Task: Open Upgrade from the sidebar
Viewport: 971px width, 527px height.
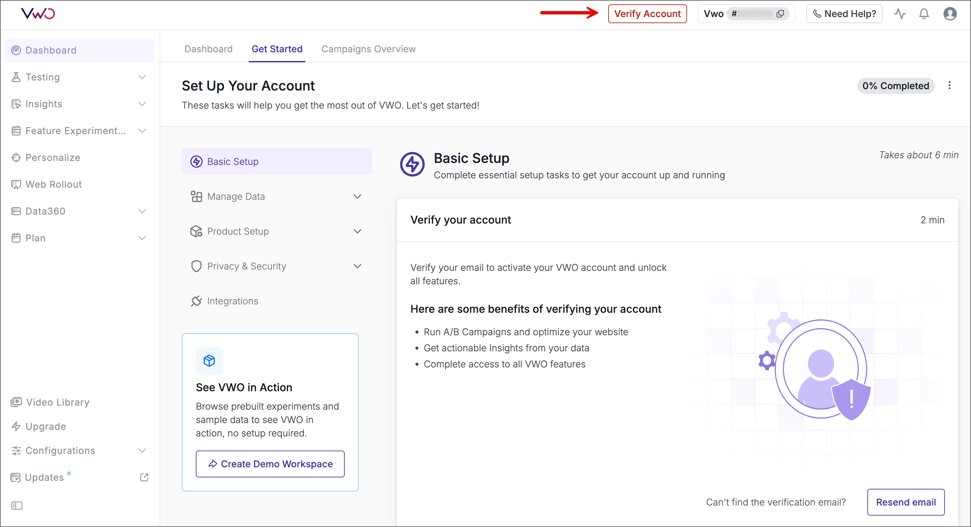Action: (45, 426)
